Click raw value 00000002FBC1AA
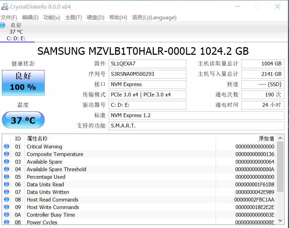Screen dimensions: 289x228 [x=254, y=200]
